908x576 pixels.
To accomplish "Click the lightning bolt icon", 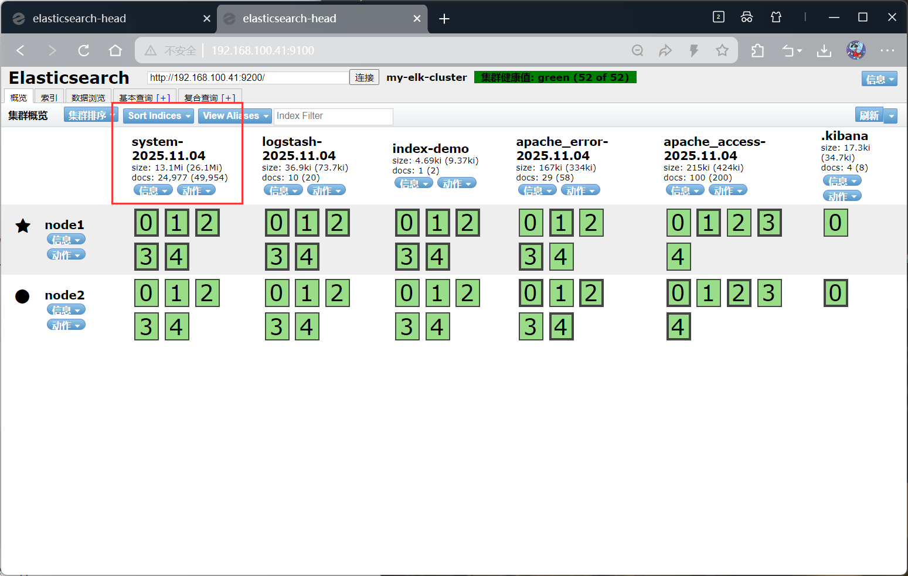I will pyautogui.click(x=694, y=50).
